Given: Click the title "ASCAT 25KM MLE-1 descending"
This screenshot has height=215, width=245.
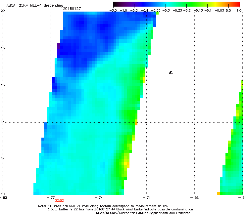Looking at the screenshot, I should click(35, 5).
